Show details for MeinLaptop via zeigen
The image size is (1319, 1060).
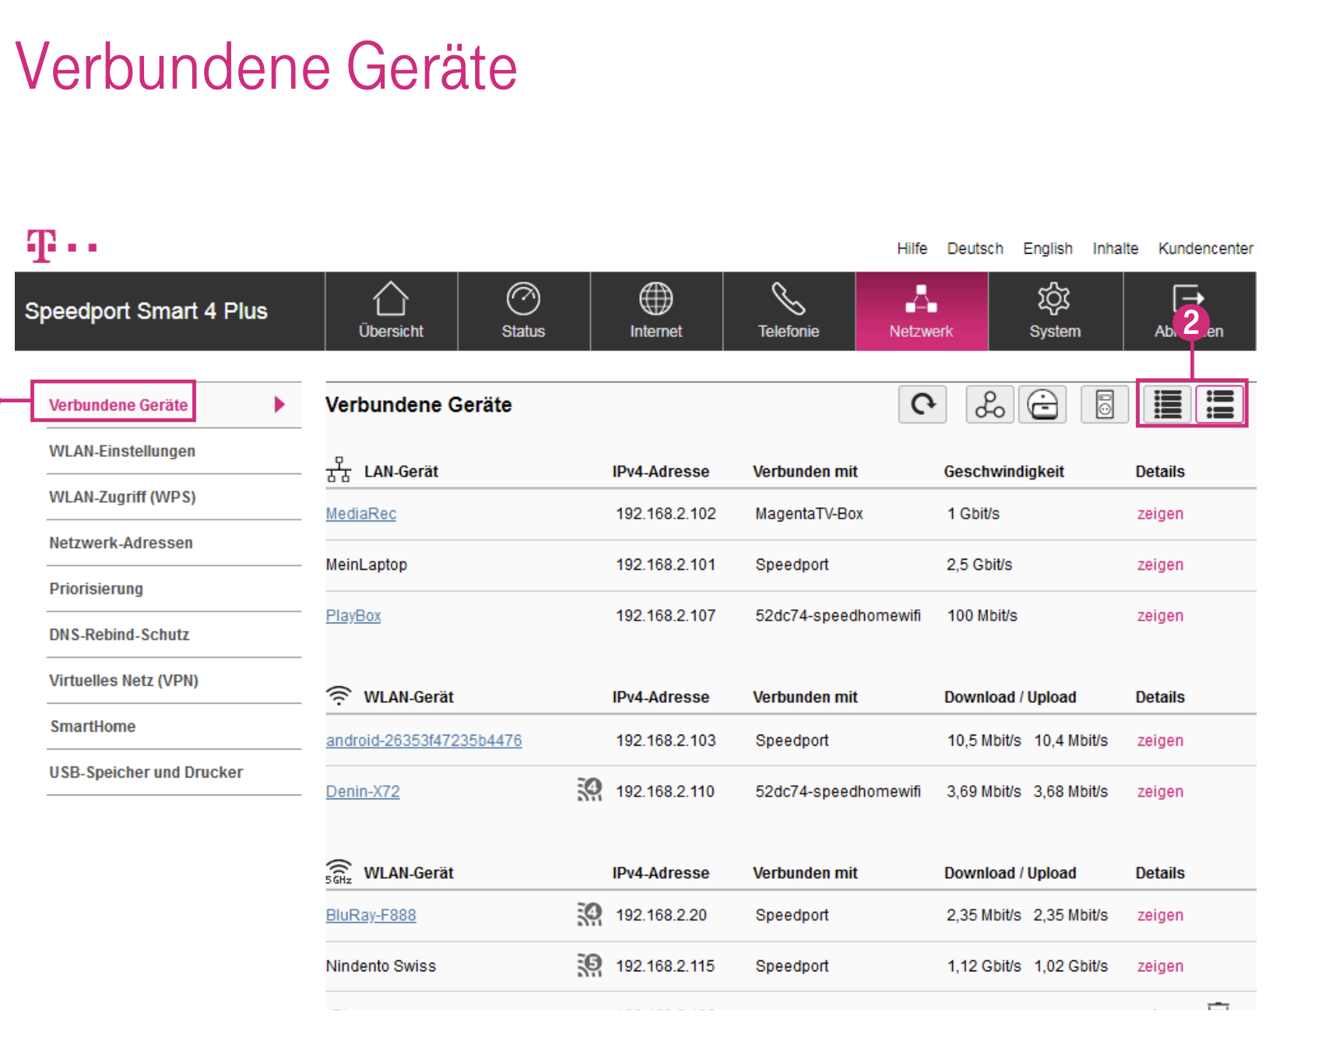tap(1159, 564)
